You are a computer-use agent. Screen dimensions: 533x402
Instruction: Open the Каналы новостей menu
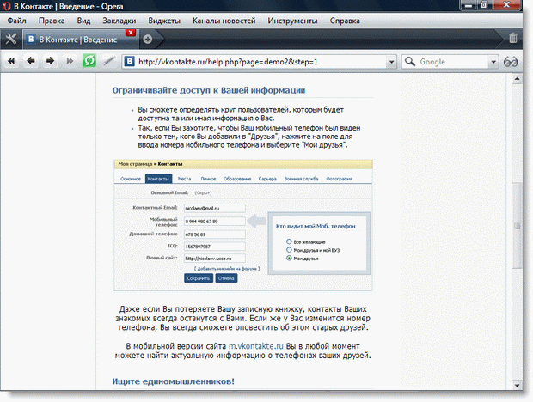coord(224,21)
